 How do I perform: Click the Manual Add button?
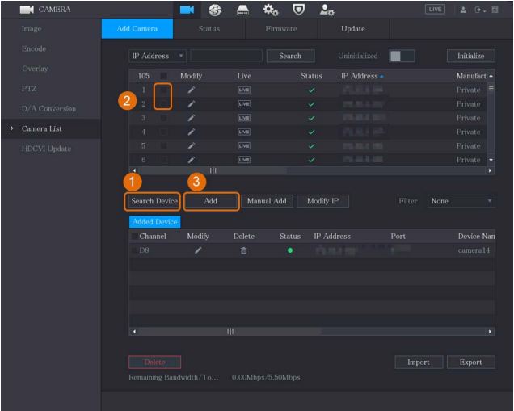(267, 201)
